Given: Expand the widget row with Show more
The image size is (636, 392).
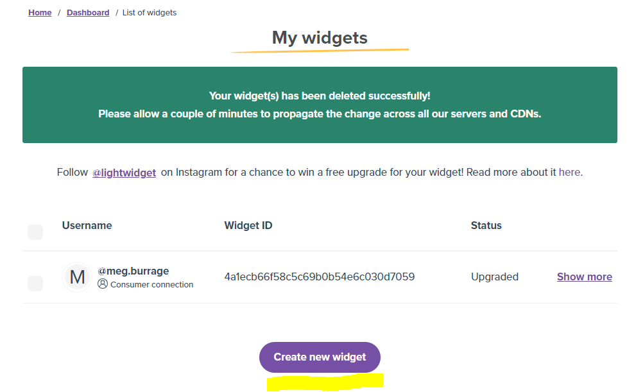Looking at the screenshot, I should [x=584, y=277].
